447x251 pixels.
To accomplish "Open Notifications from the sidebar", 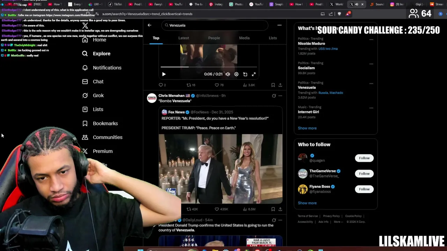I will pyautogui.click(x=102, y=68).
